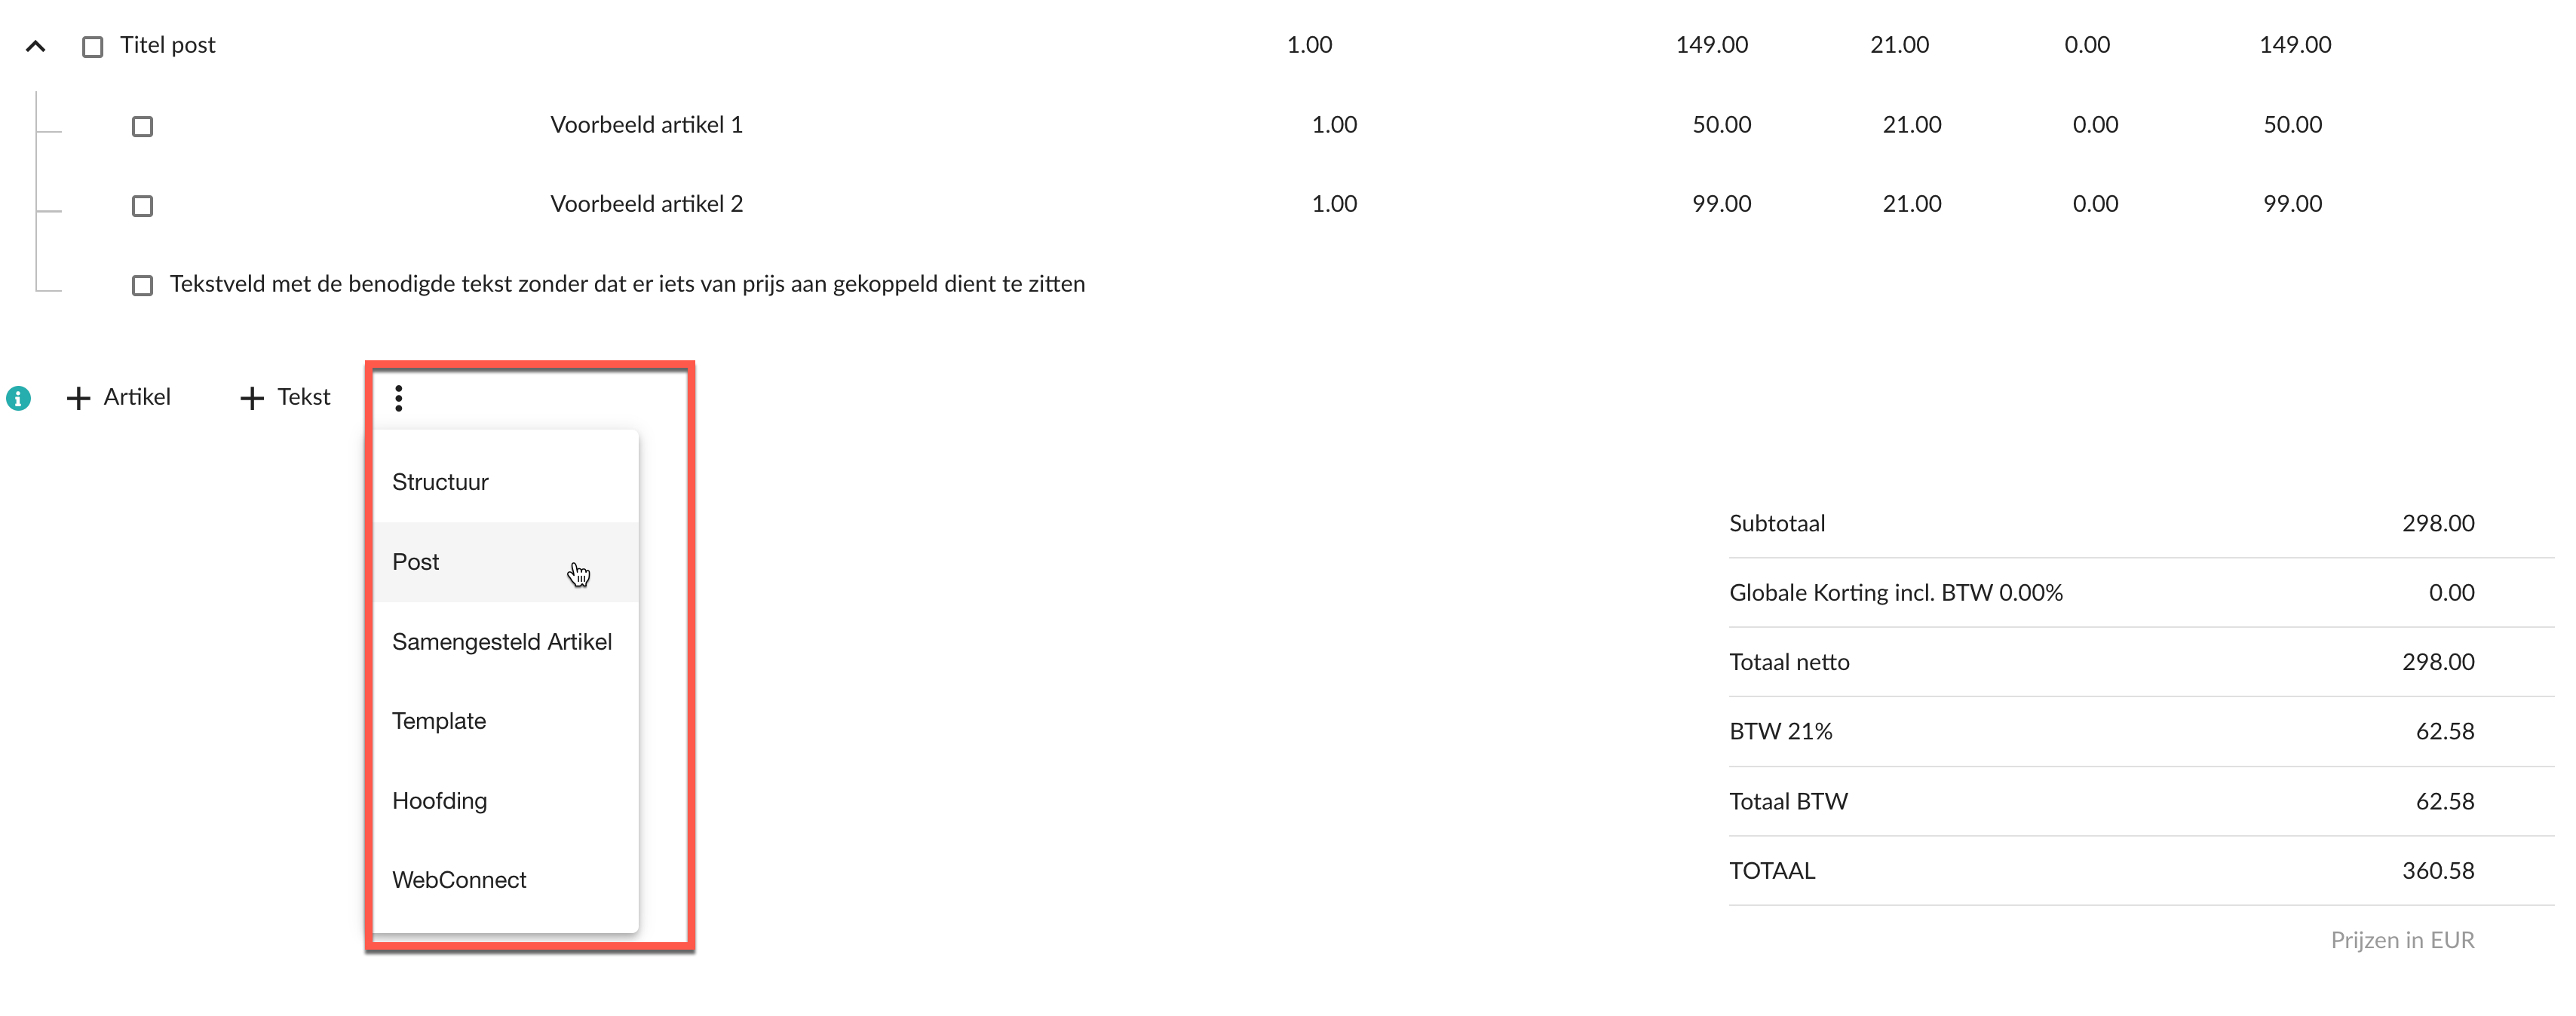The width and height of the screenshot is (2576, 1016).
Task: Click the teal info icon
Action: (19, 398)
